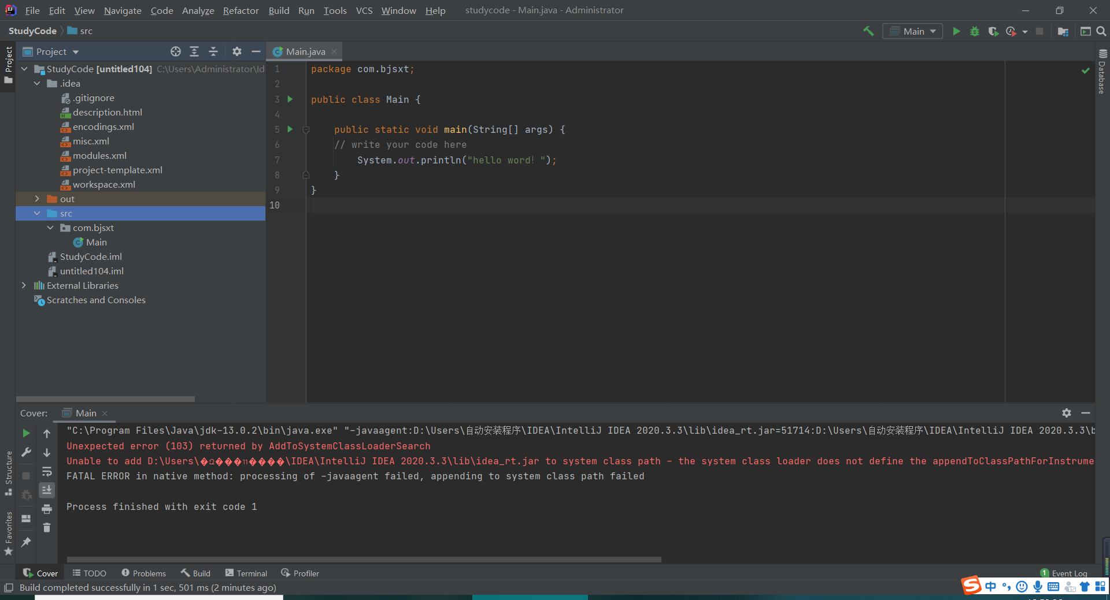
Task: Run Main with the green play button
Action: (956, 31)
